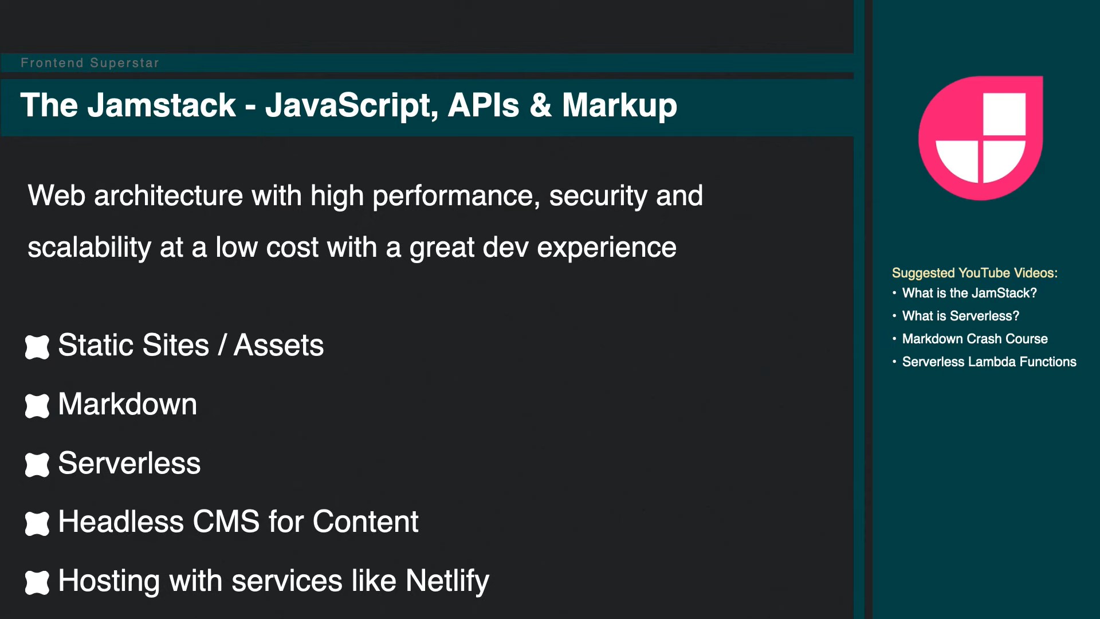This screenshot has height=619, width=1100.
Task: Click Hosting with services like Netlify text
Action: coord(274,582)
